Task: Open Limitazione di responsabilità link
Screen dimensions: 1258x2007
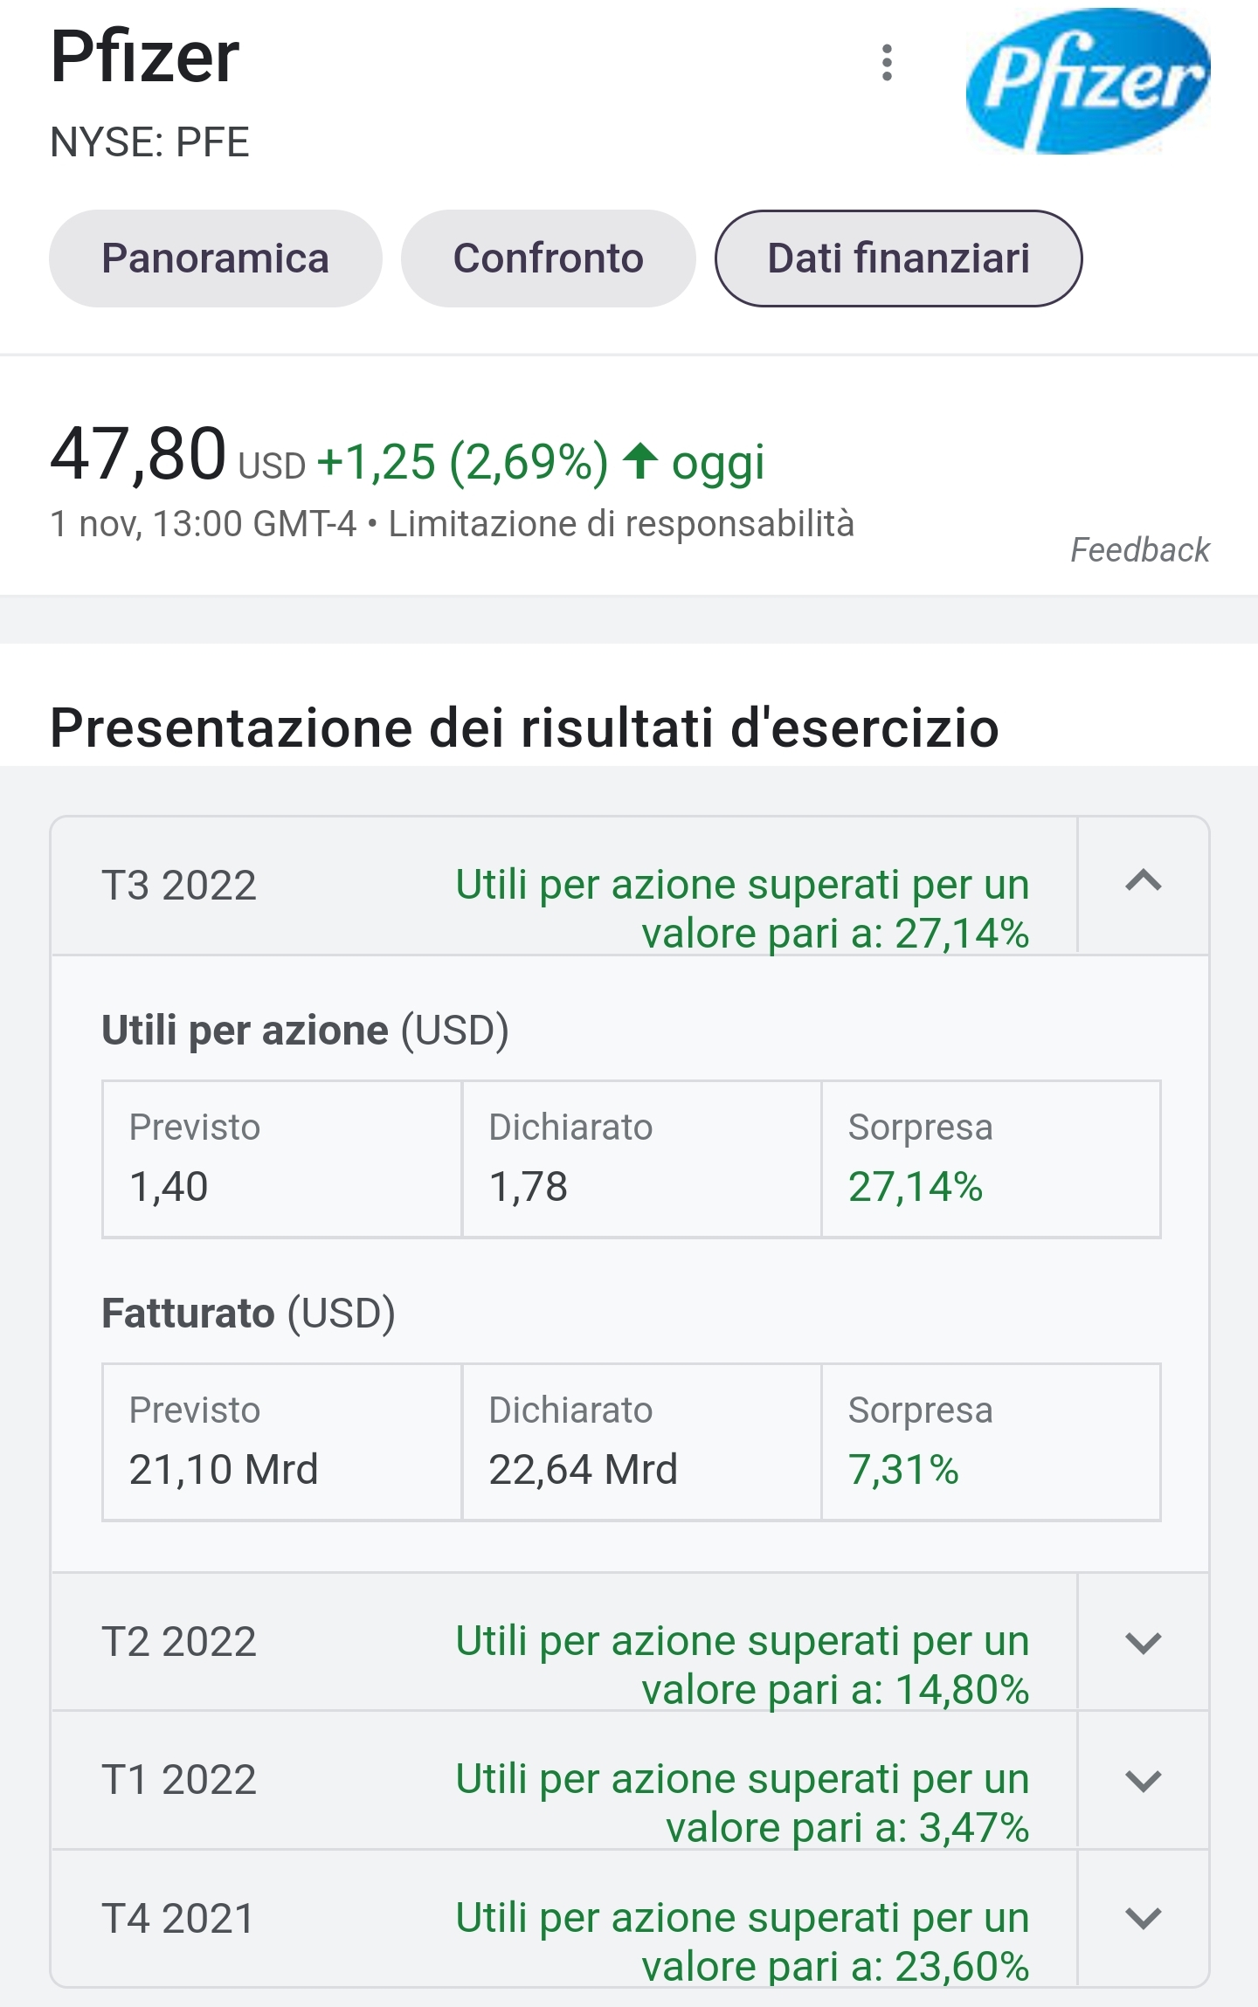Action: [x=621, y=524]
